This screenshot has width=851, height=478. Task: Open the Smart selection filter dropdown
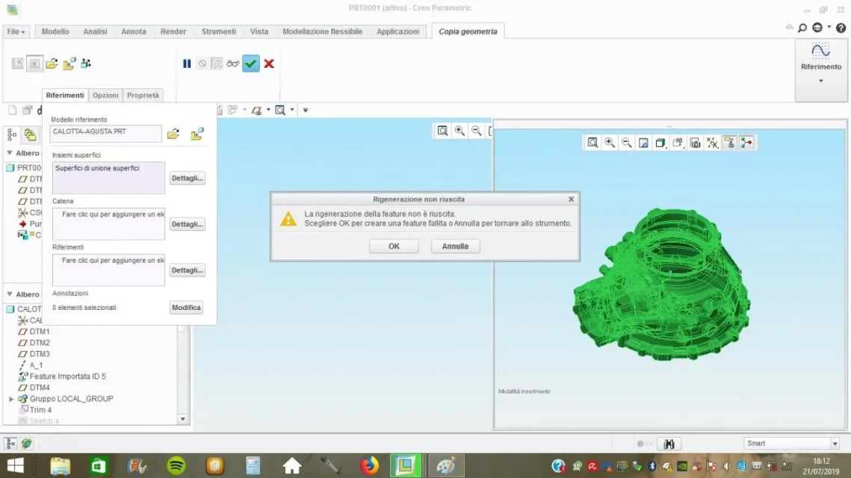[x=835, y=444]
